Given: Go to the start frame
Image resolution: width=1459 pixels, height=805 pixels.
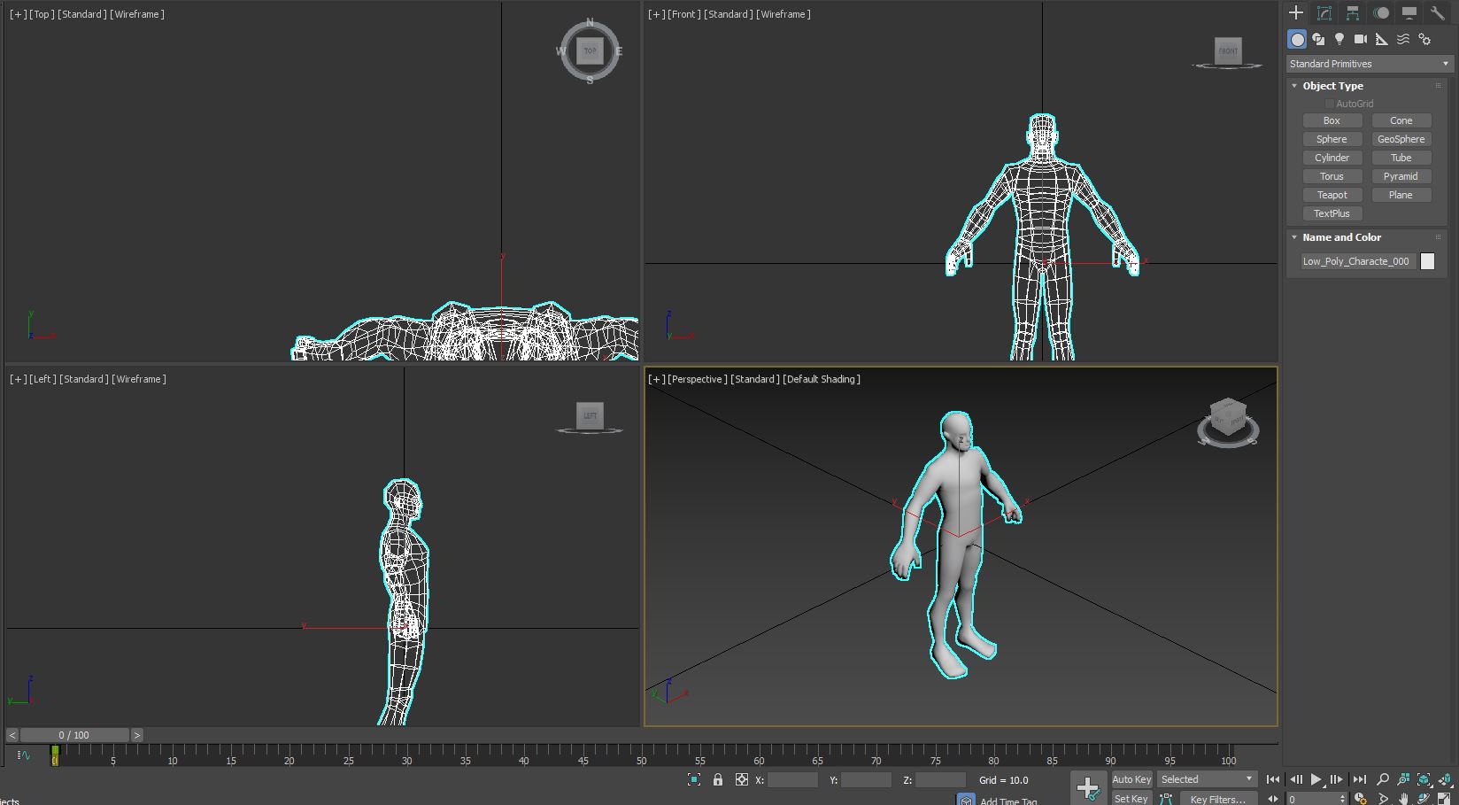Looking at the screenshot, I should [x=1274, y=779].
